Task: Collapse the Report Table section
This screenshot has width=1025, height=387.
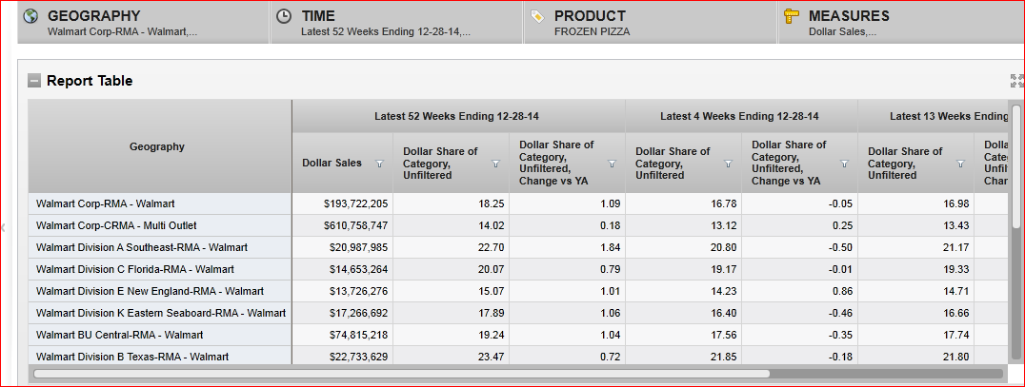Action: (x=34, y=81)
